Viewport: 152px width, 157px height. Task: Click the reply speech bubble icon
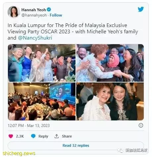coord(33,136)
